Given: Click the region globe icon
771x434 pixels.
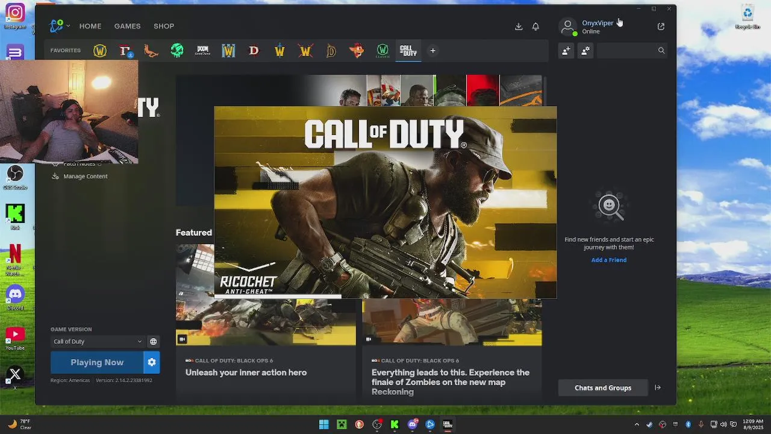Looking at the screenshot, I should pyautogui.click(x=154, y=341).
